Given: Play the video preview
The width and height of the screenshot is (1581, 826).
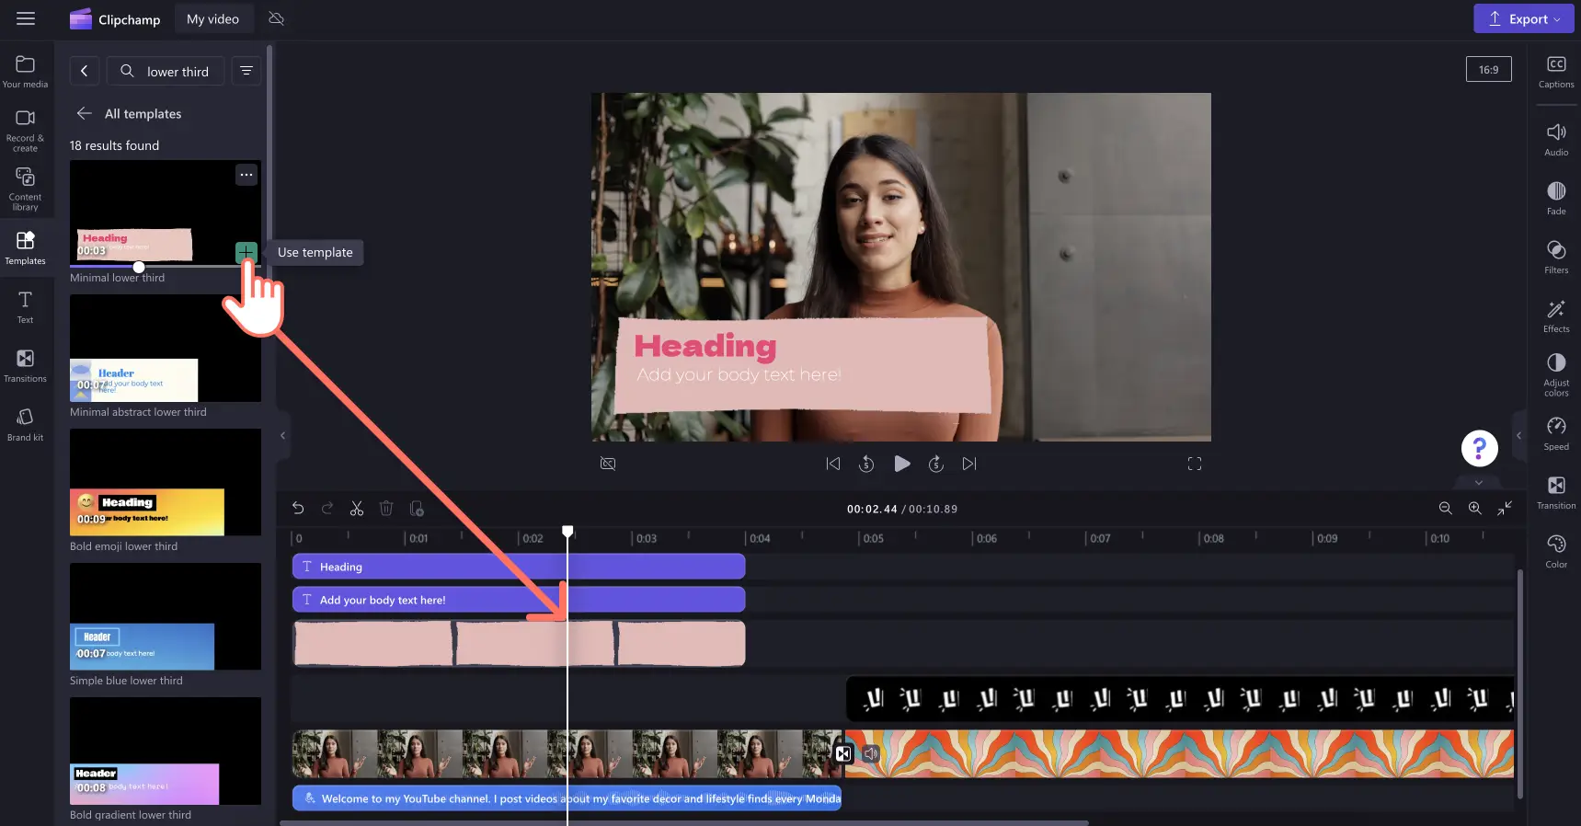Looking at the screenshot, I should tap(902, 464).
